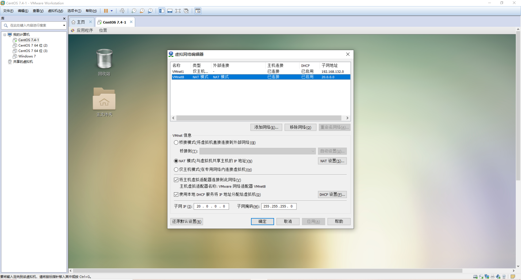
Task: Click the send Ctrl+Alt+Del toolbar icon
Action: [122, 11]
